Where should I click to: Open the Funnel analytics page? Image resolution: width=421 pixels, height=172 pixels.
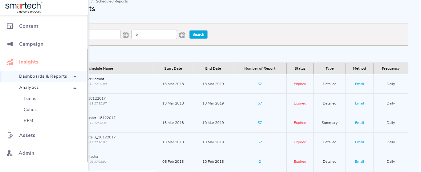point(31,98)
